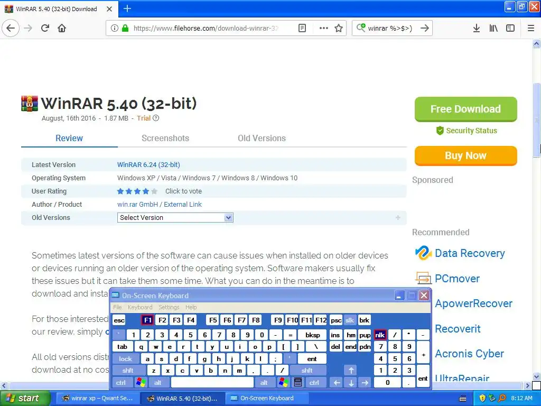
Task: Click the up arrow key on keyboard
Action: [351, 371]
